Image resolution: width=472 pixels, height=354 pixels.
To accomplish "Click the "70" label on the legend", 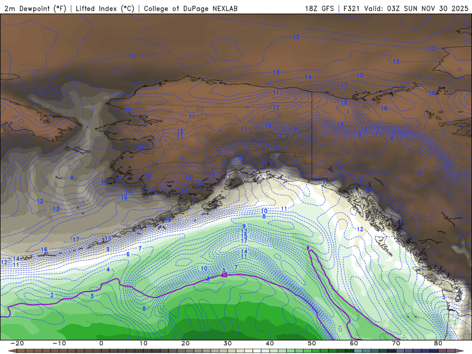I will (x=396, y=343).
